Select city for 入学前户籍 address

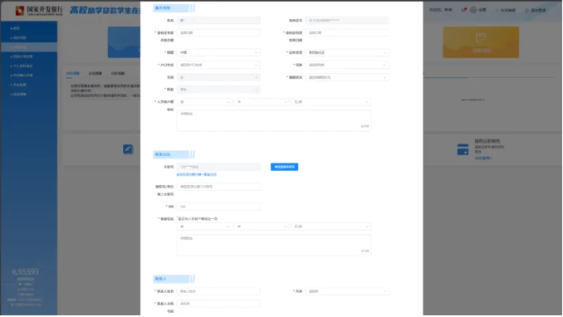(262, 102)
